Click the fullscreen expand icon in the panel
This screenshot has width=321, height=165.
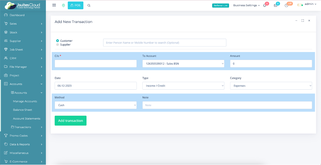click(x=302, y=21)
